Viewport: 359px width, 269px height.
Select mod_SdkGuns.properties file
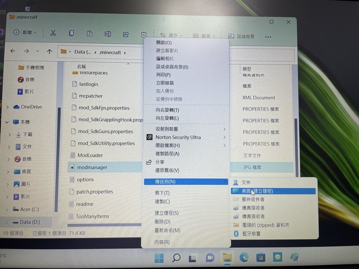click(102, 132)
